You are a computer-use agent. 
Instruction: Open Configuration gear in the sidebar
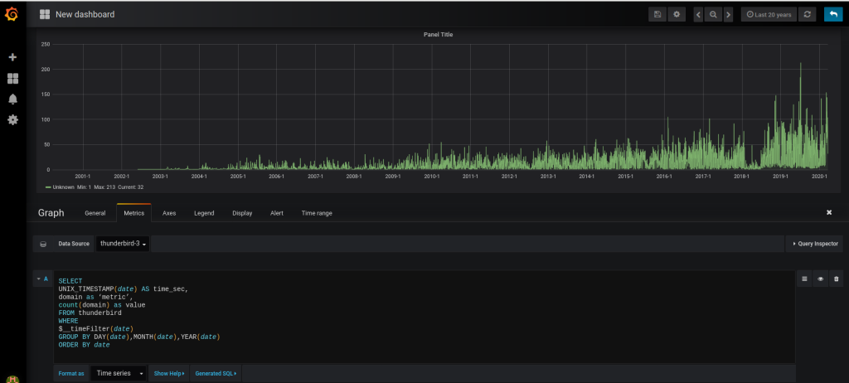(12, 119)
